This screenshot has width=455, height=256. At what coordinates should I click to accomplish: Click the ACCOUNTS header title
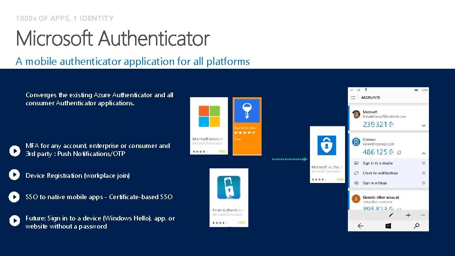(371, 98)
